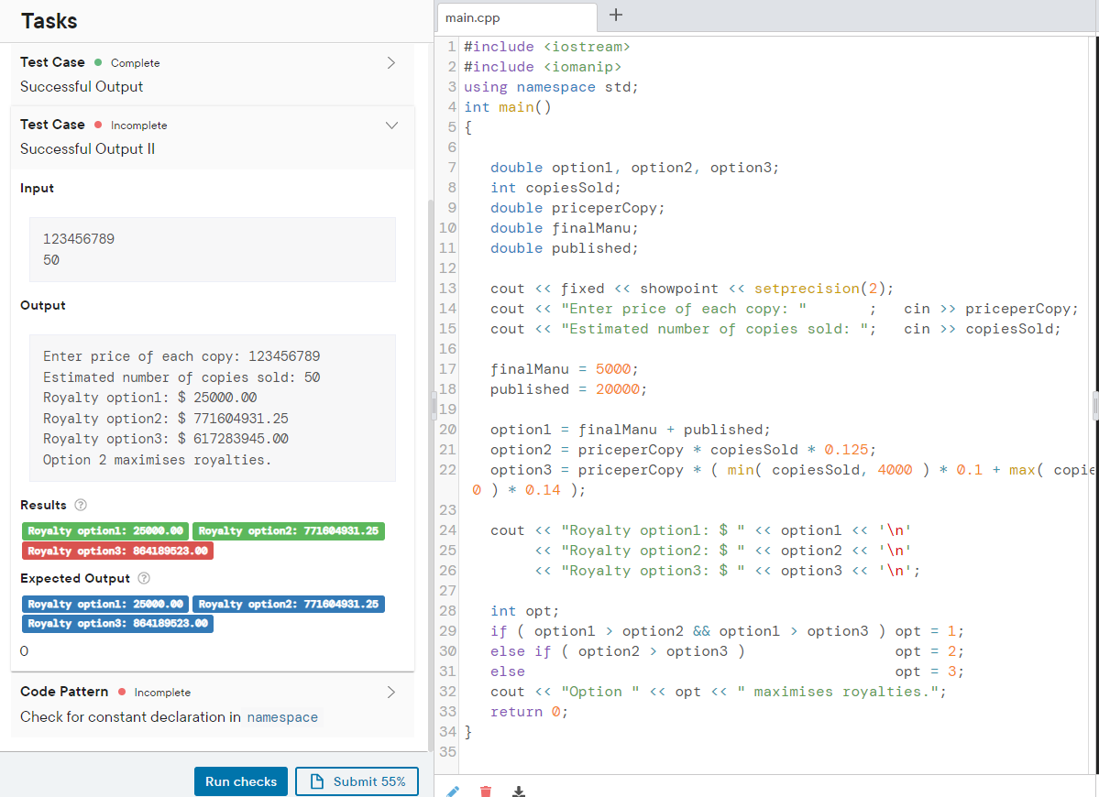The image size is (1099, 797).
Task: Click output line 'Option 2 maximises royalties.'
Action: tap(157, 460)
